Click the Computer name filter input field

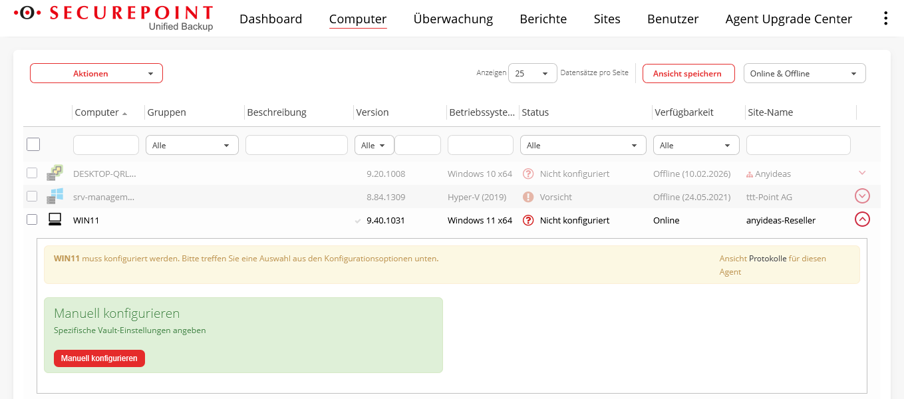click(106, 145)
